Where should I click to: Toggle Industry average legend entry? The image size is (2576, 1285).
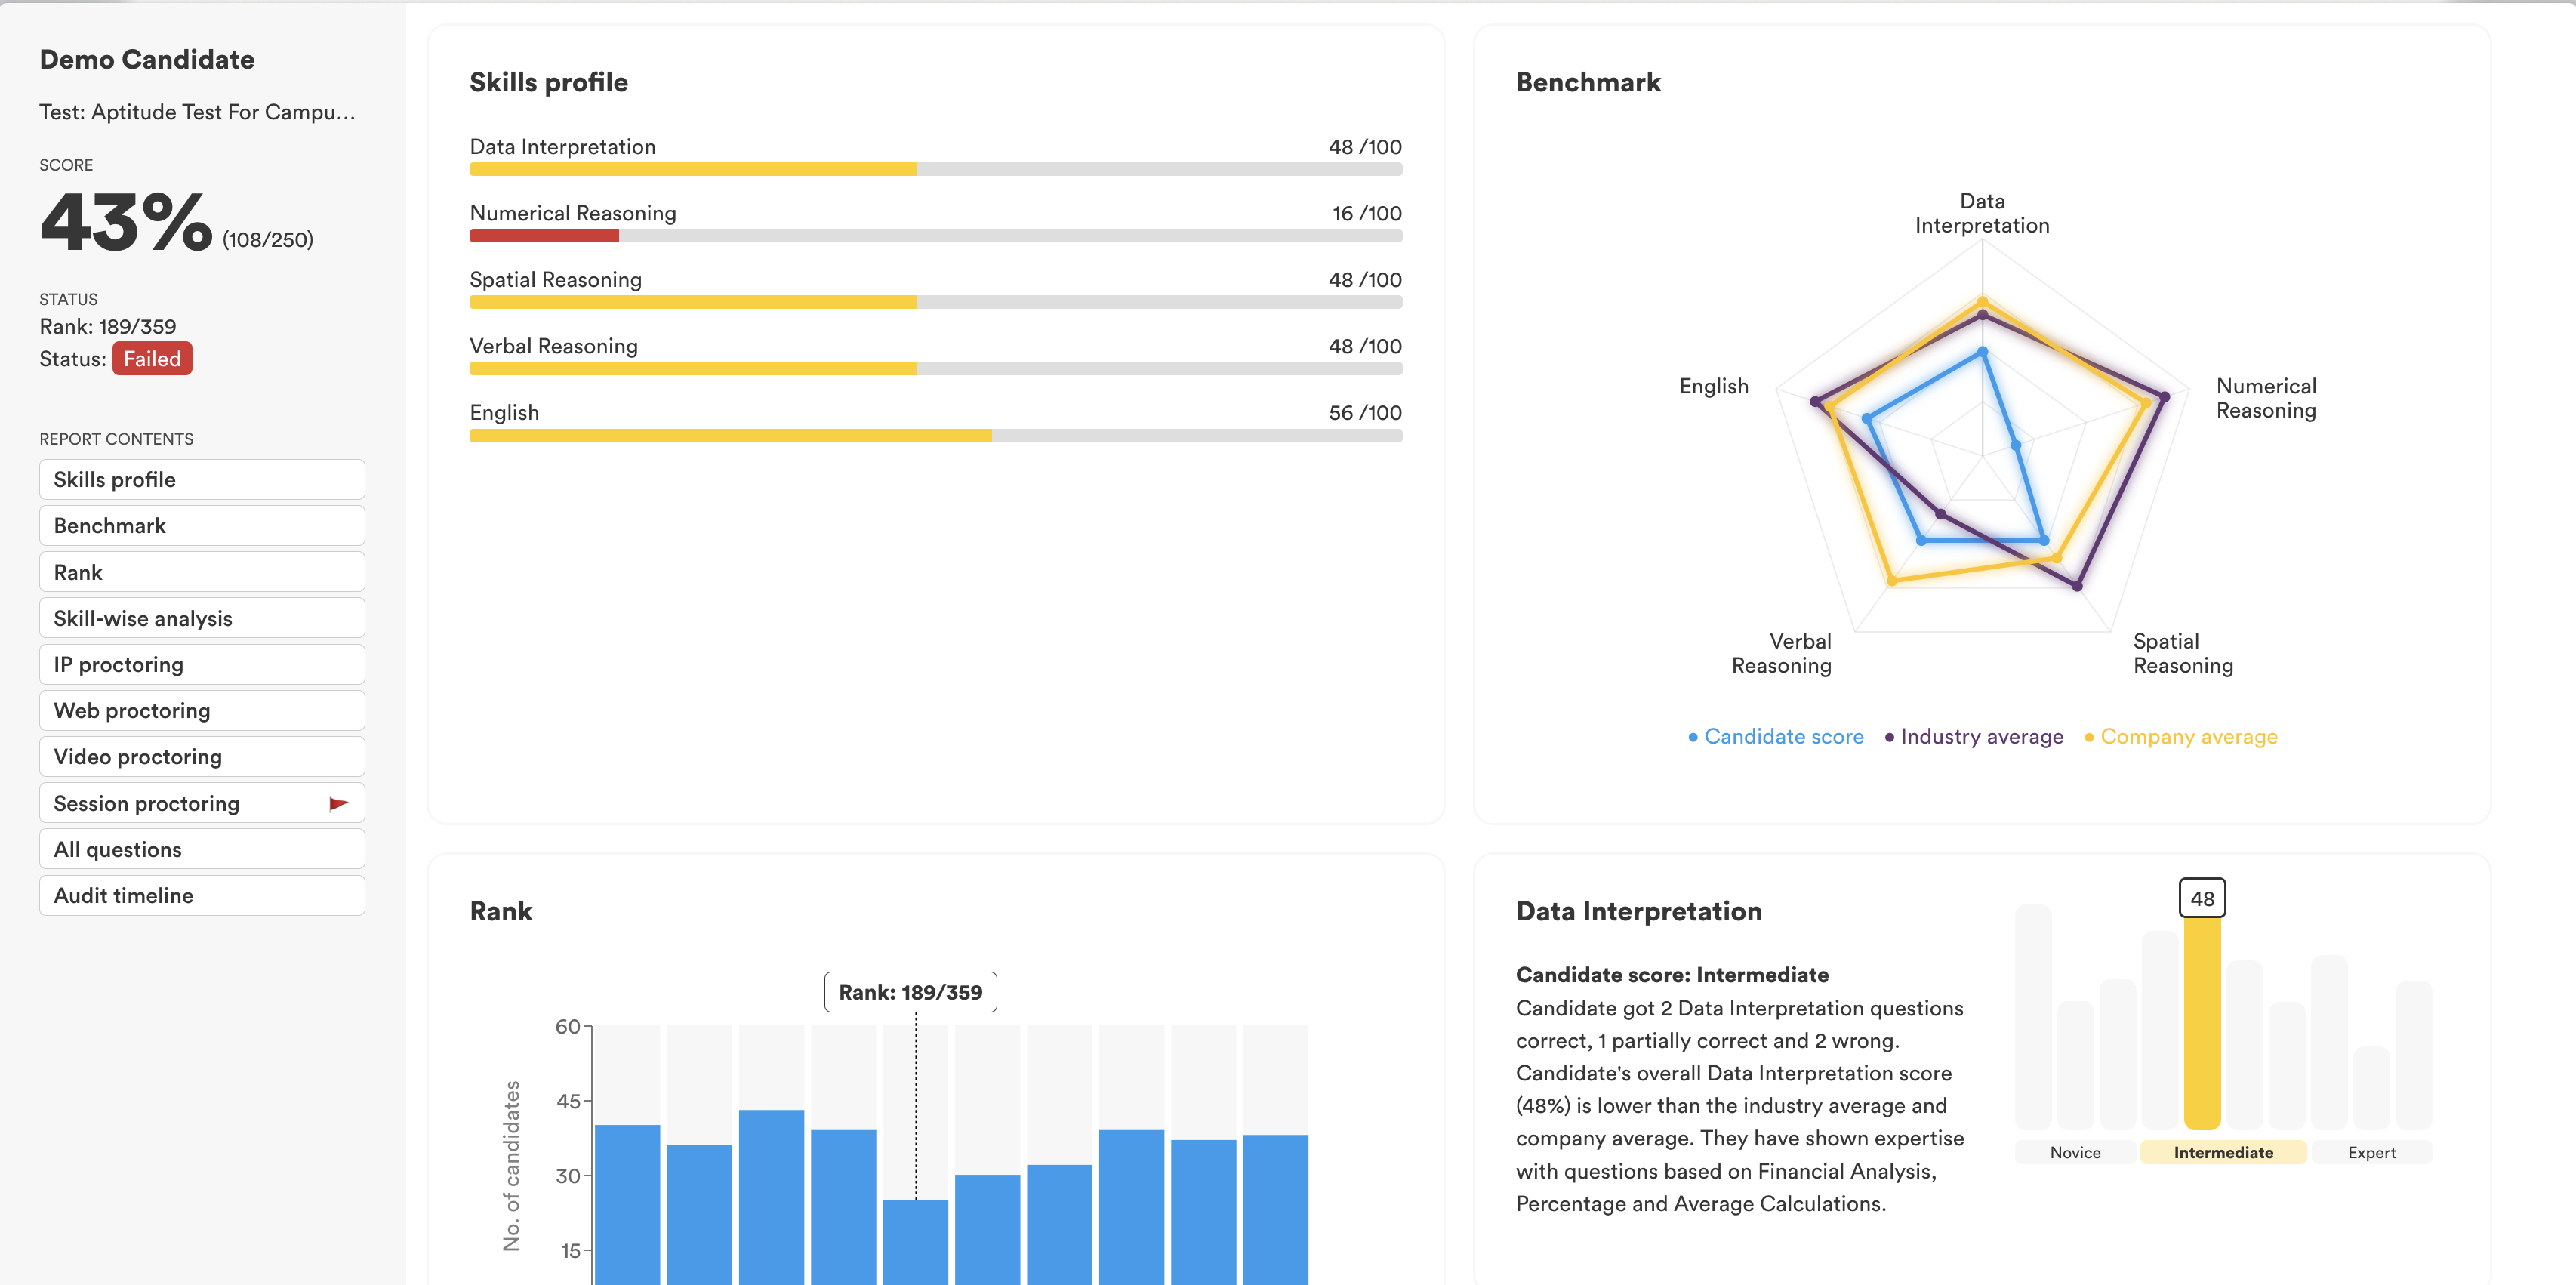pyautogui.click(x=1974, y=737)
